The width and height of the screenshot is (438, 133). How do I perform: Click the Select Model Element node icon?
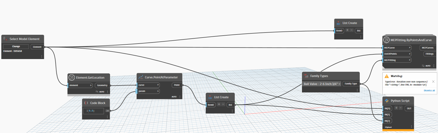5,39
